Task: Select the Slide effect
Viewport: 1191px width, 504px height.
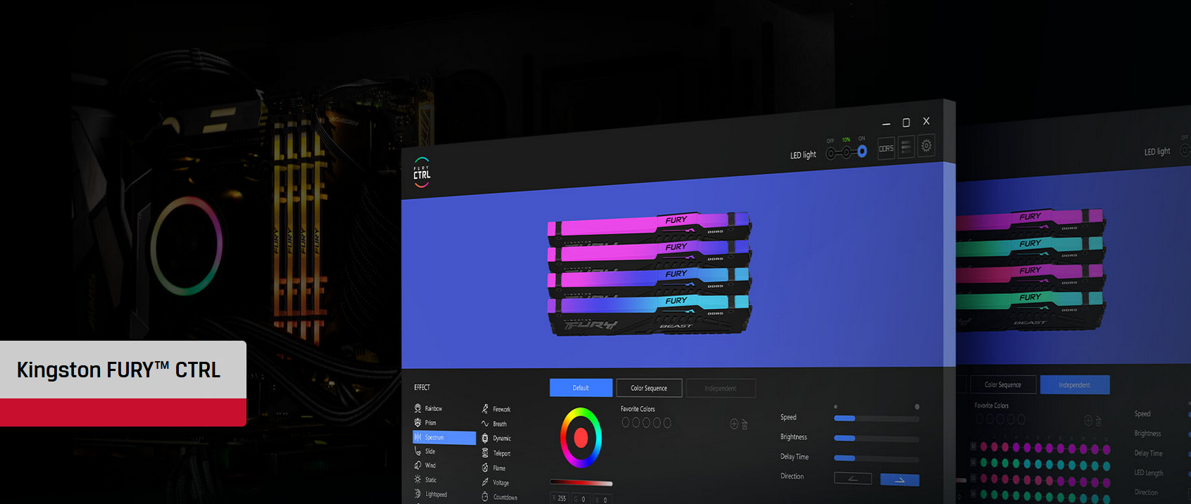Action: coord(425,451)
